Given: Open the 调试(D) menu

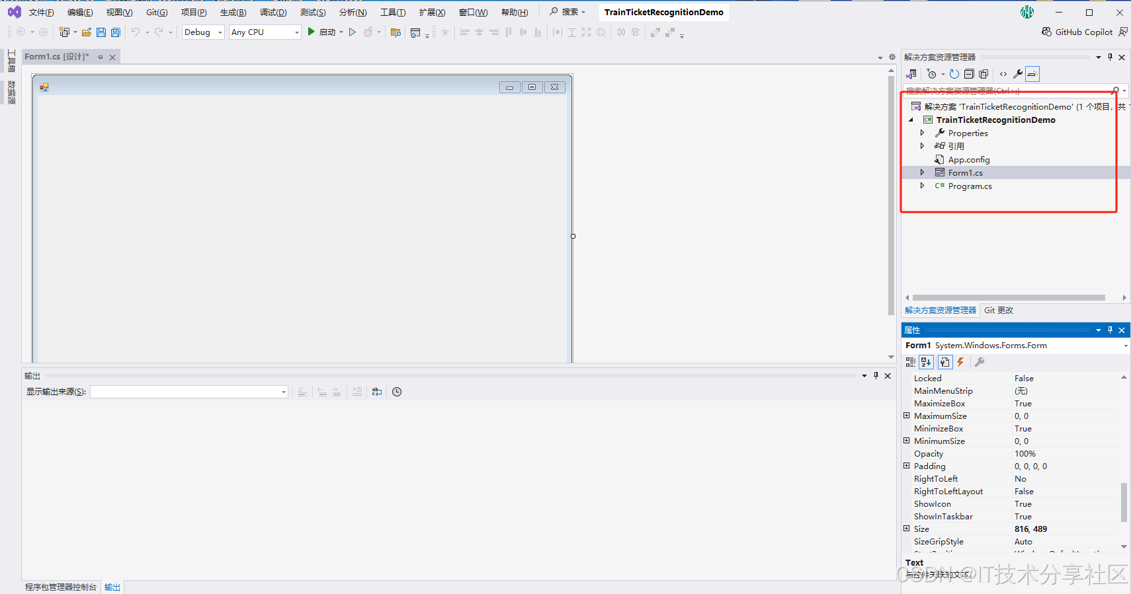Looking at the screenshot, I should pos(273,13).
